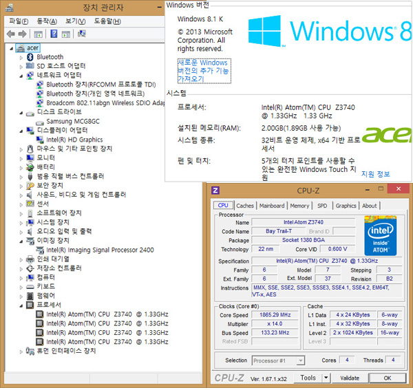Open the 도움말(H) menu
Screen dimensions: 413x390
108,21
